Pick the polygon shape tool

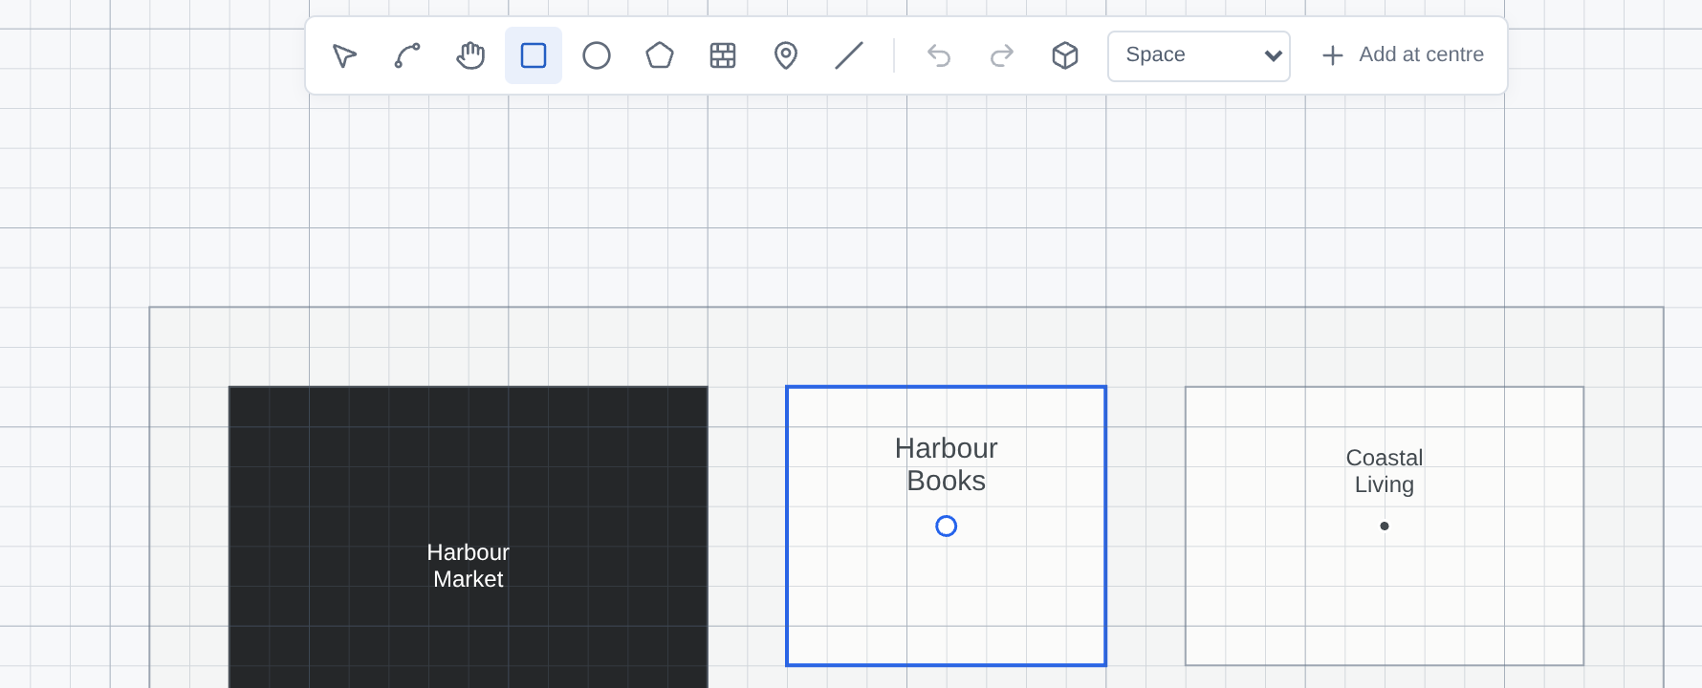pyautogui.click(x=660, y=55)
